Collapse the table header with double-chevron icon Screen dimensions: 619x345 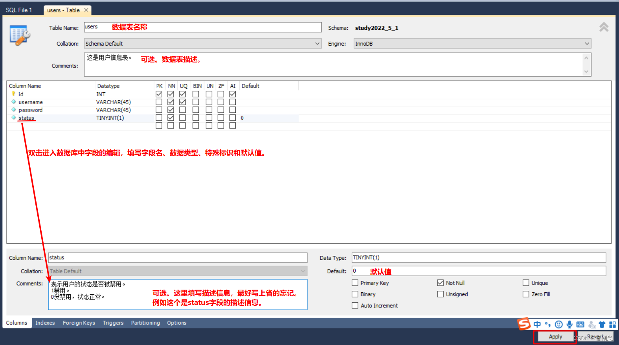coord(604,27)
